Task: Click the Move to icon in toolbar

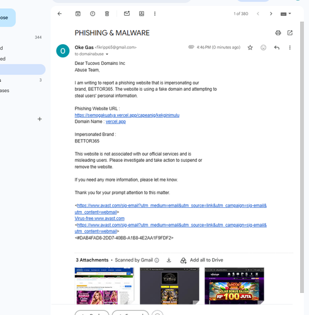Action: click(x=142, y=14)
